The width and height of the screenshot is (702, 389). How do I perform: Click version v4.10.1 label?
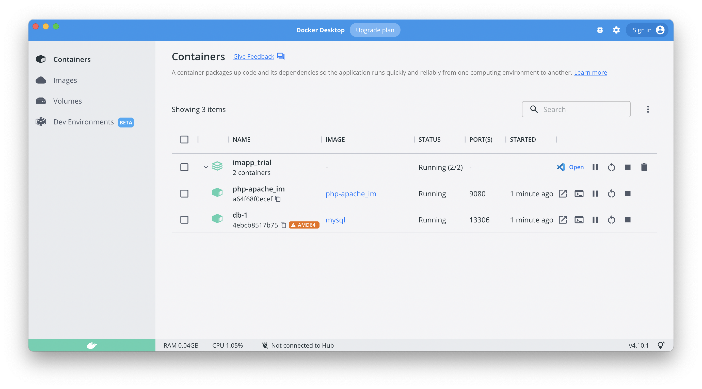point(639,345)
